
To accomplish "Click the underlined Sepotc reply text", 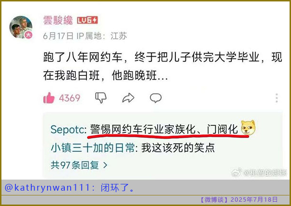I will (164, 129).
